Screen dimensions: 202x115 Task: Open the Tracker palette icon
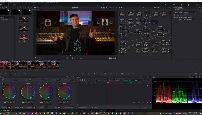105,74
